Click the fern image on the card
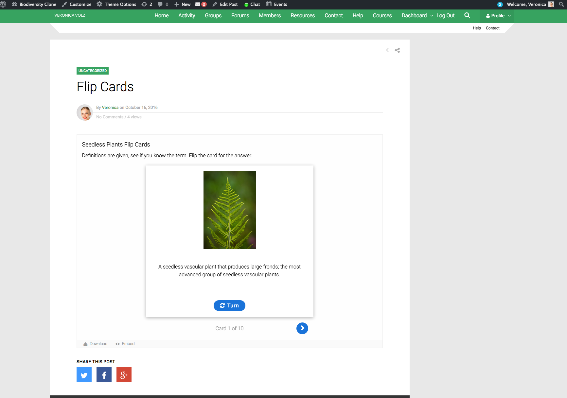567x398 pixels. coord(230,210)
